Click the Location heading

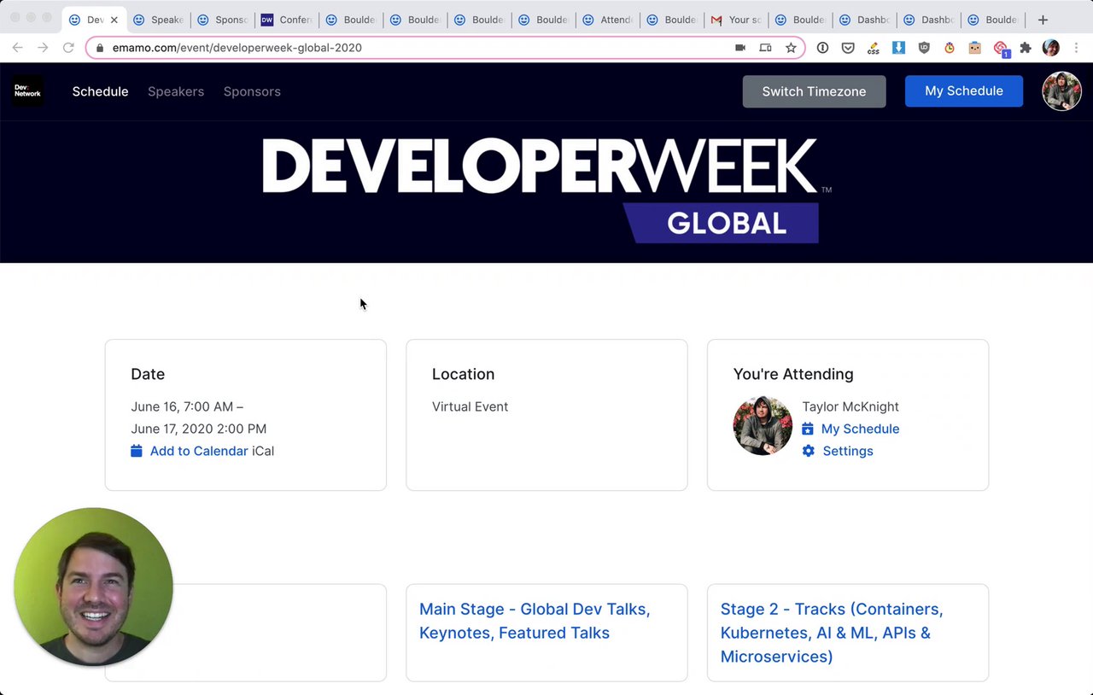(463, 374)
